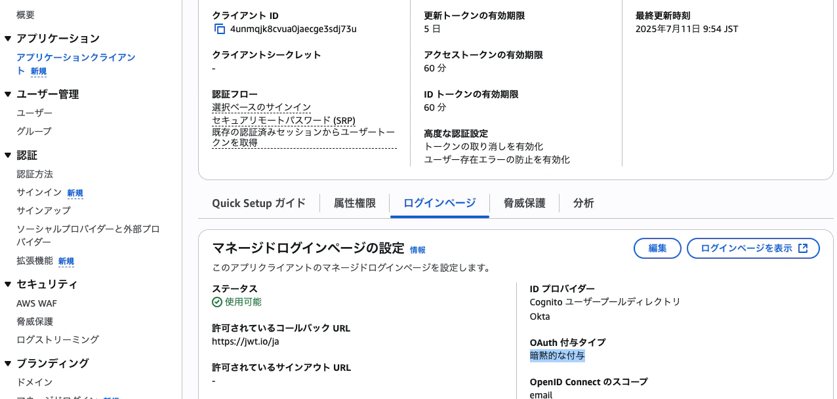The width and height of the screenshot is (837, 399).
Task: Collapse the ユーザー管理 sidebar section
Action: (x=8, y=94)
